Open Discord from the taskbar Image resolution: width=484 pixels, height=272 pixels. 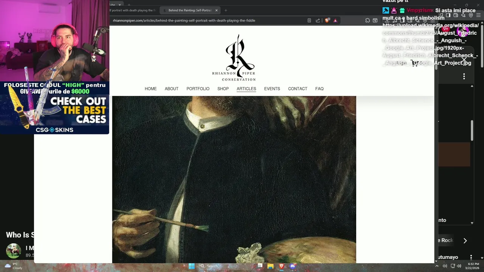[292, 266]
